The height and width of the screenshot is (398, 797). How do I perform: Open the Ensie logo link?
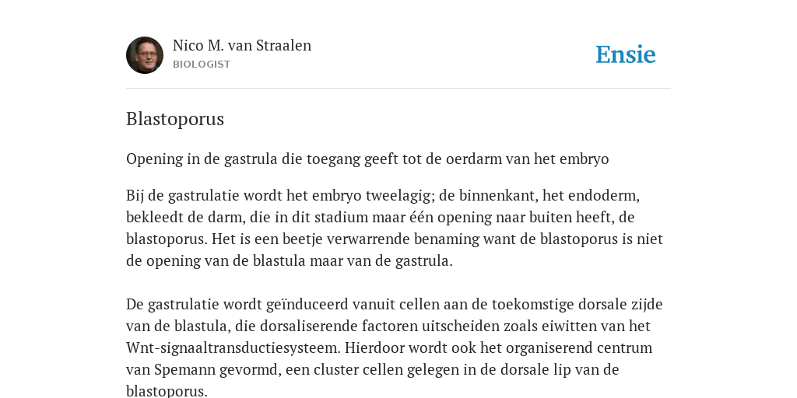626,54
